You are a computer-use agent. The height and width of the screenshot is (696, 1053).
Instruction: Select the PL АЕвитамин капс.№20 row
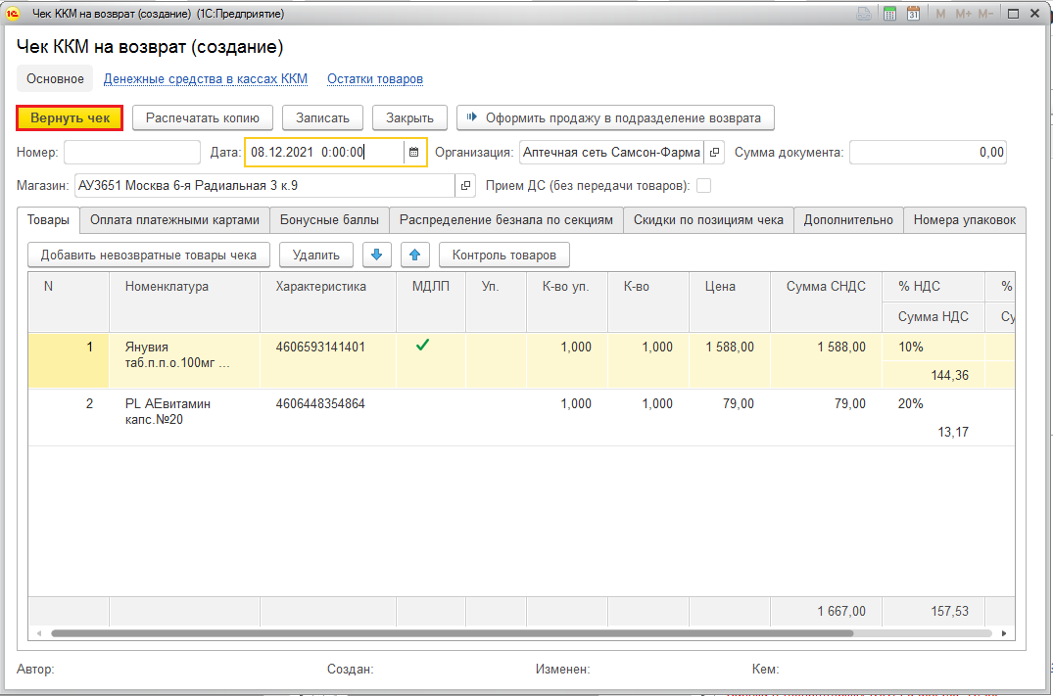[x=167, y=411]
